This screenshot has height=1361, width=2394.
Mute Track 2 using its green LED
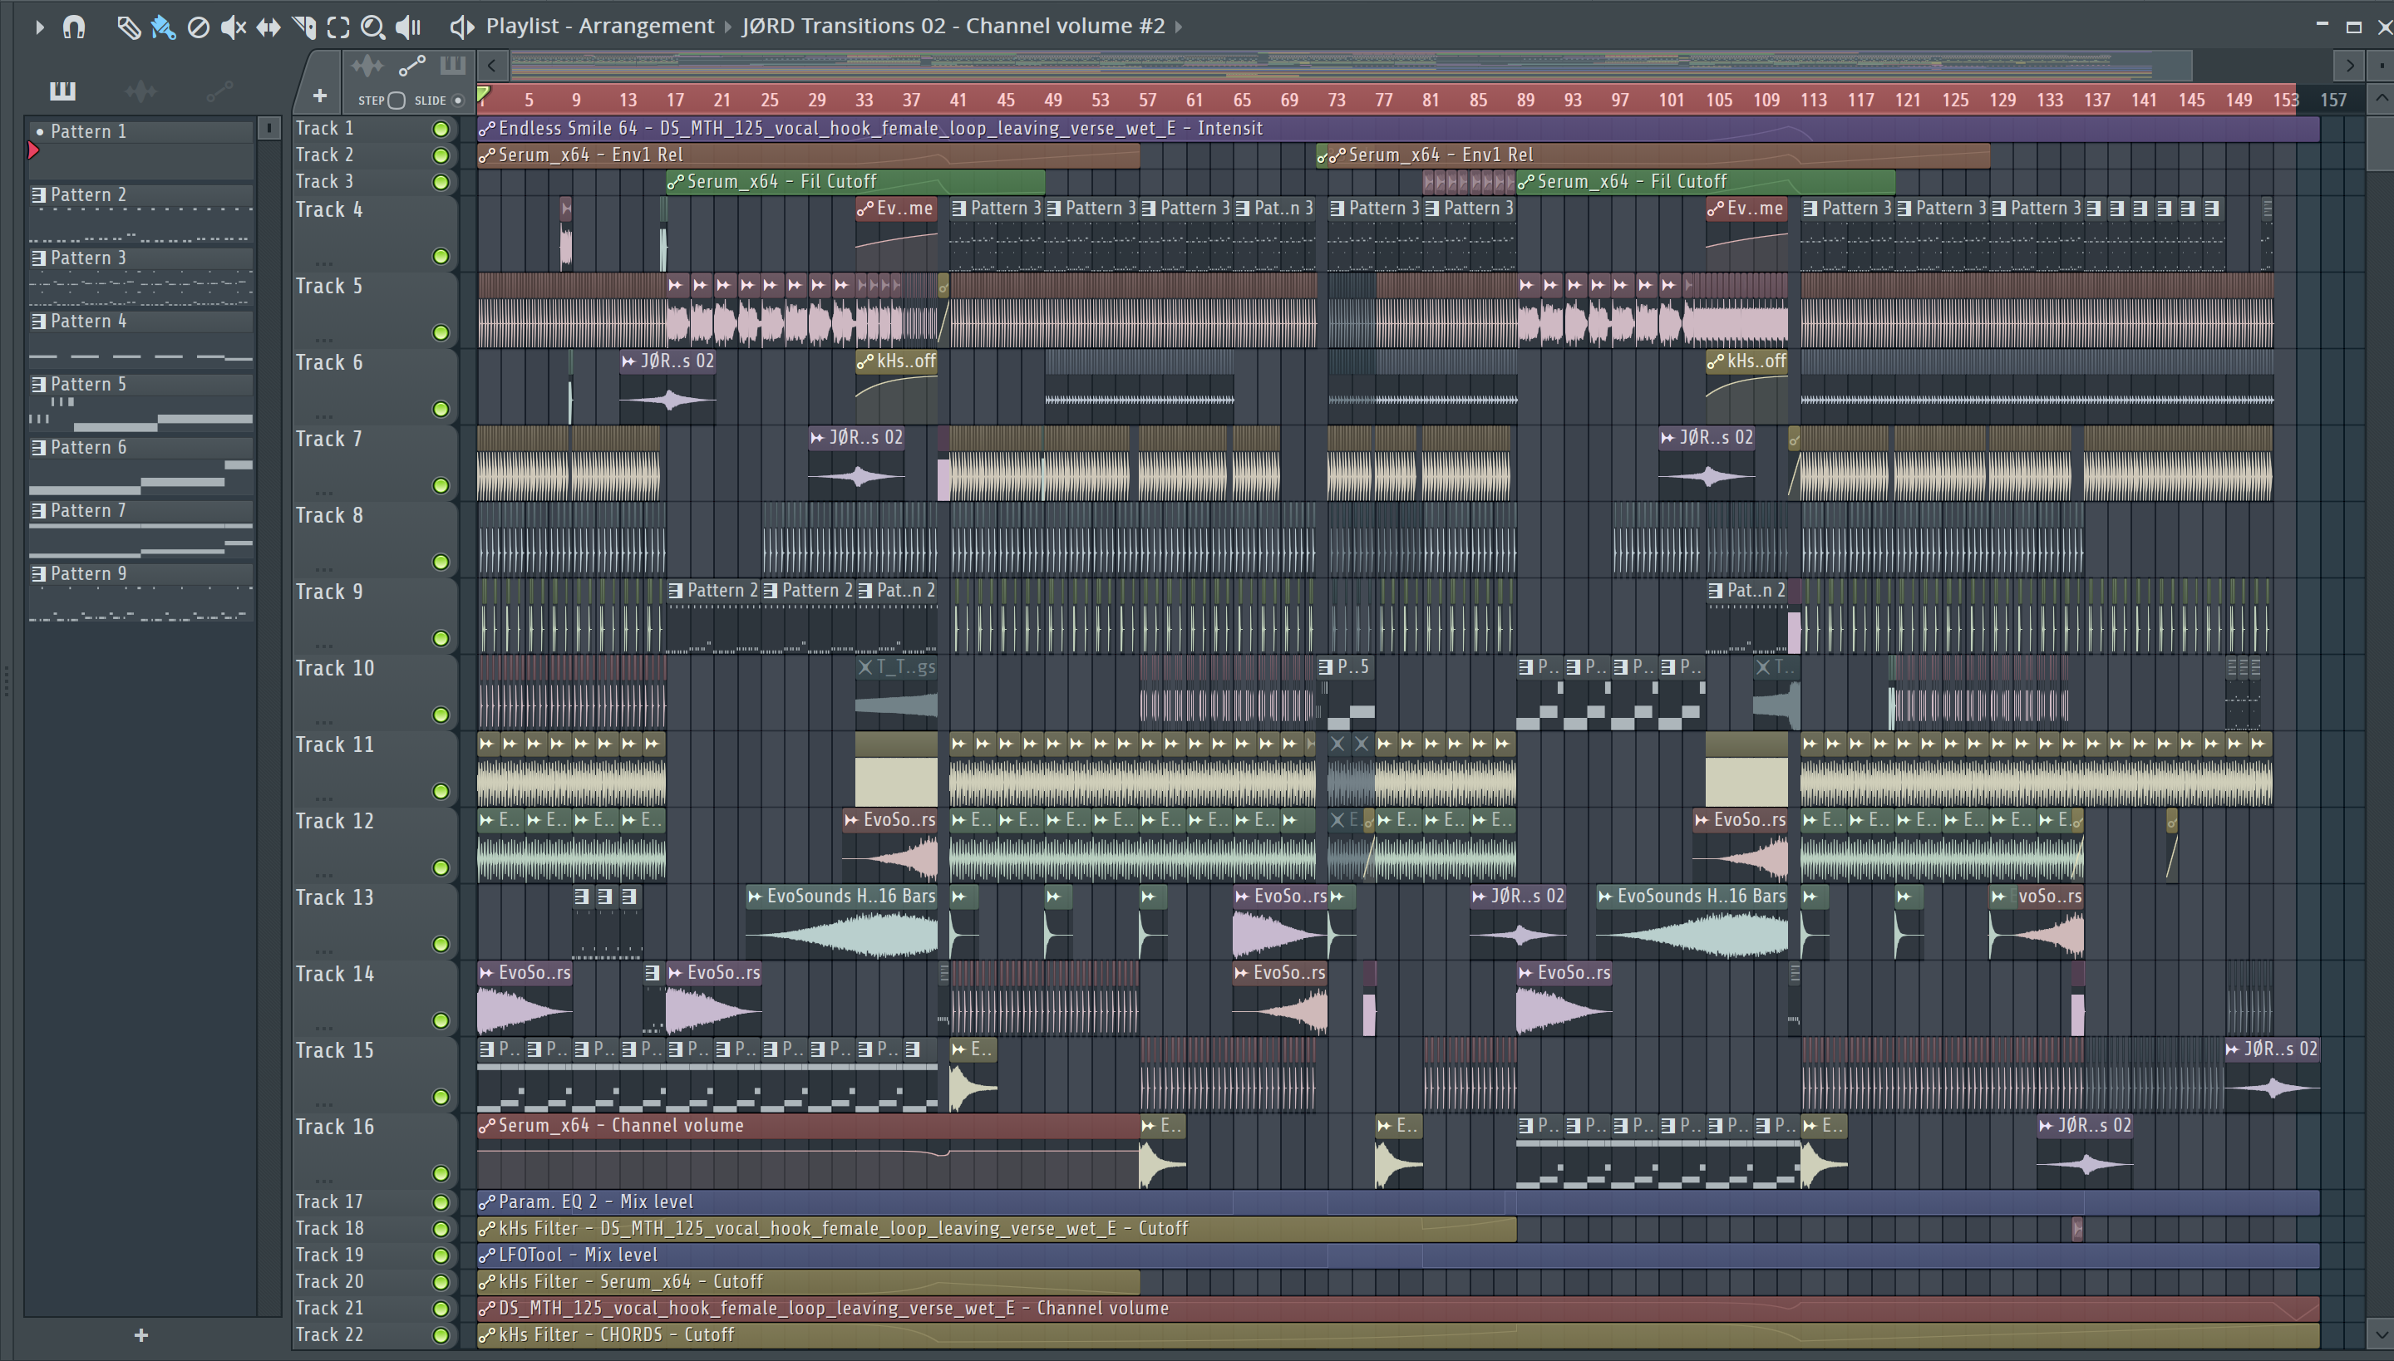click(x=441, y=156)
